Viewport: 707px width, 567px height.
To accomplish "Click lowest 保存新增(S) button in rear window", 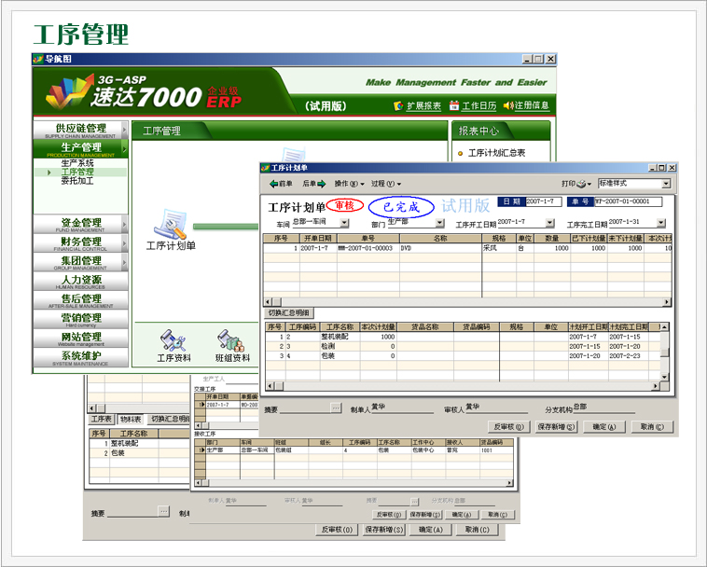I will coord(384,530).
